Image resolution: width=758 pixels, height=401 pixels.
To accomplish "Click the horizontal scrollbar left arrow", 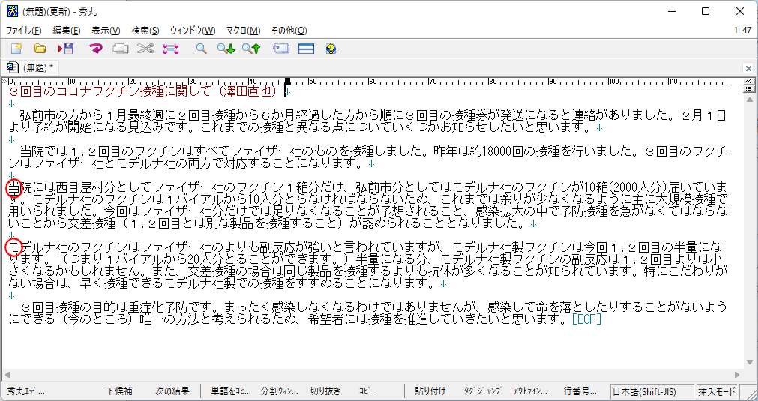I will click(7, 375).
